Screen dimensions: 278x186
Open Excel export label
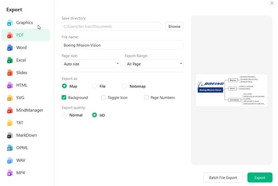coord(21,60)
